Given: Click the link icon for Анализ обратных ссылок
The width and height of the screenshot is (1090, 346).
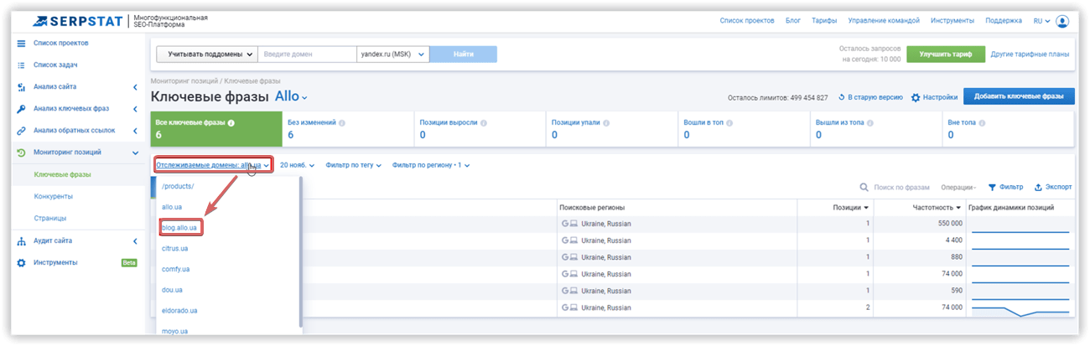Looking at the screenshot, I should point(21,130).
